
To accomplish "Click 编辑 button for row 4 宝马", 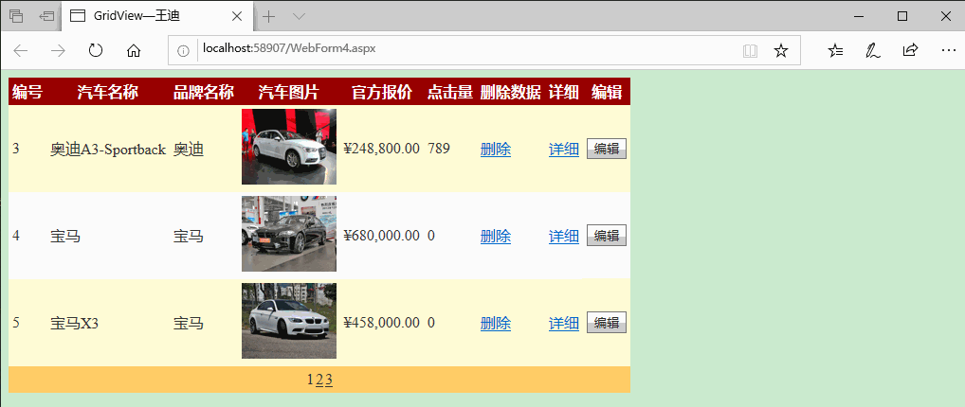I will pos(606,236).
